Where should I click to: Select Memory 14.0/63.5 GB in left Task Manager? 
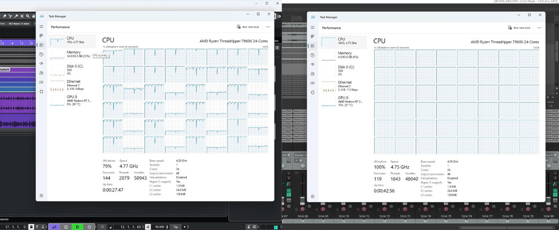[x=72, y=54]
